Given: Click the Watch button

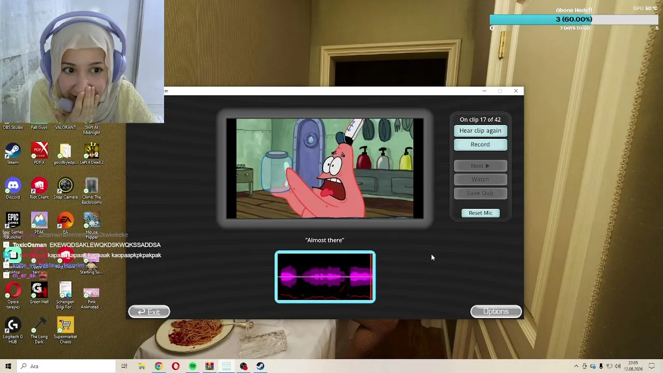Looking at the screenshot, I should (x=481, y=179).
